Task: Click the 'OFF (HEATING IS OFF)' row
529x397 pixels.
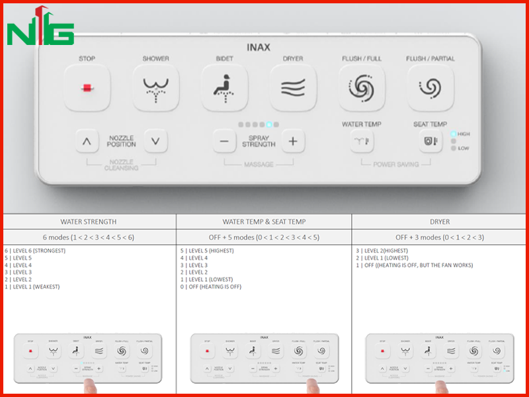Action: tap(211, 287)
